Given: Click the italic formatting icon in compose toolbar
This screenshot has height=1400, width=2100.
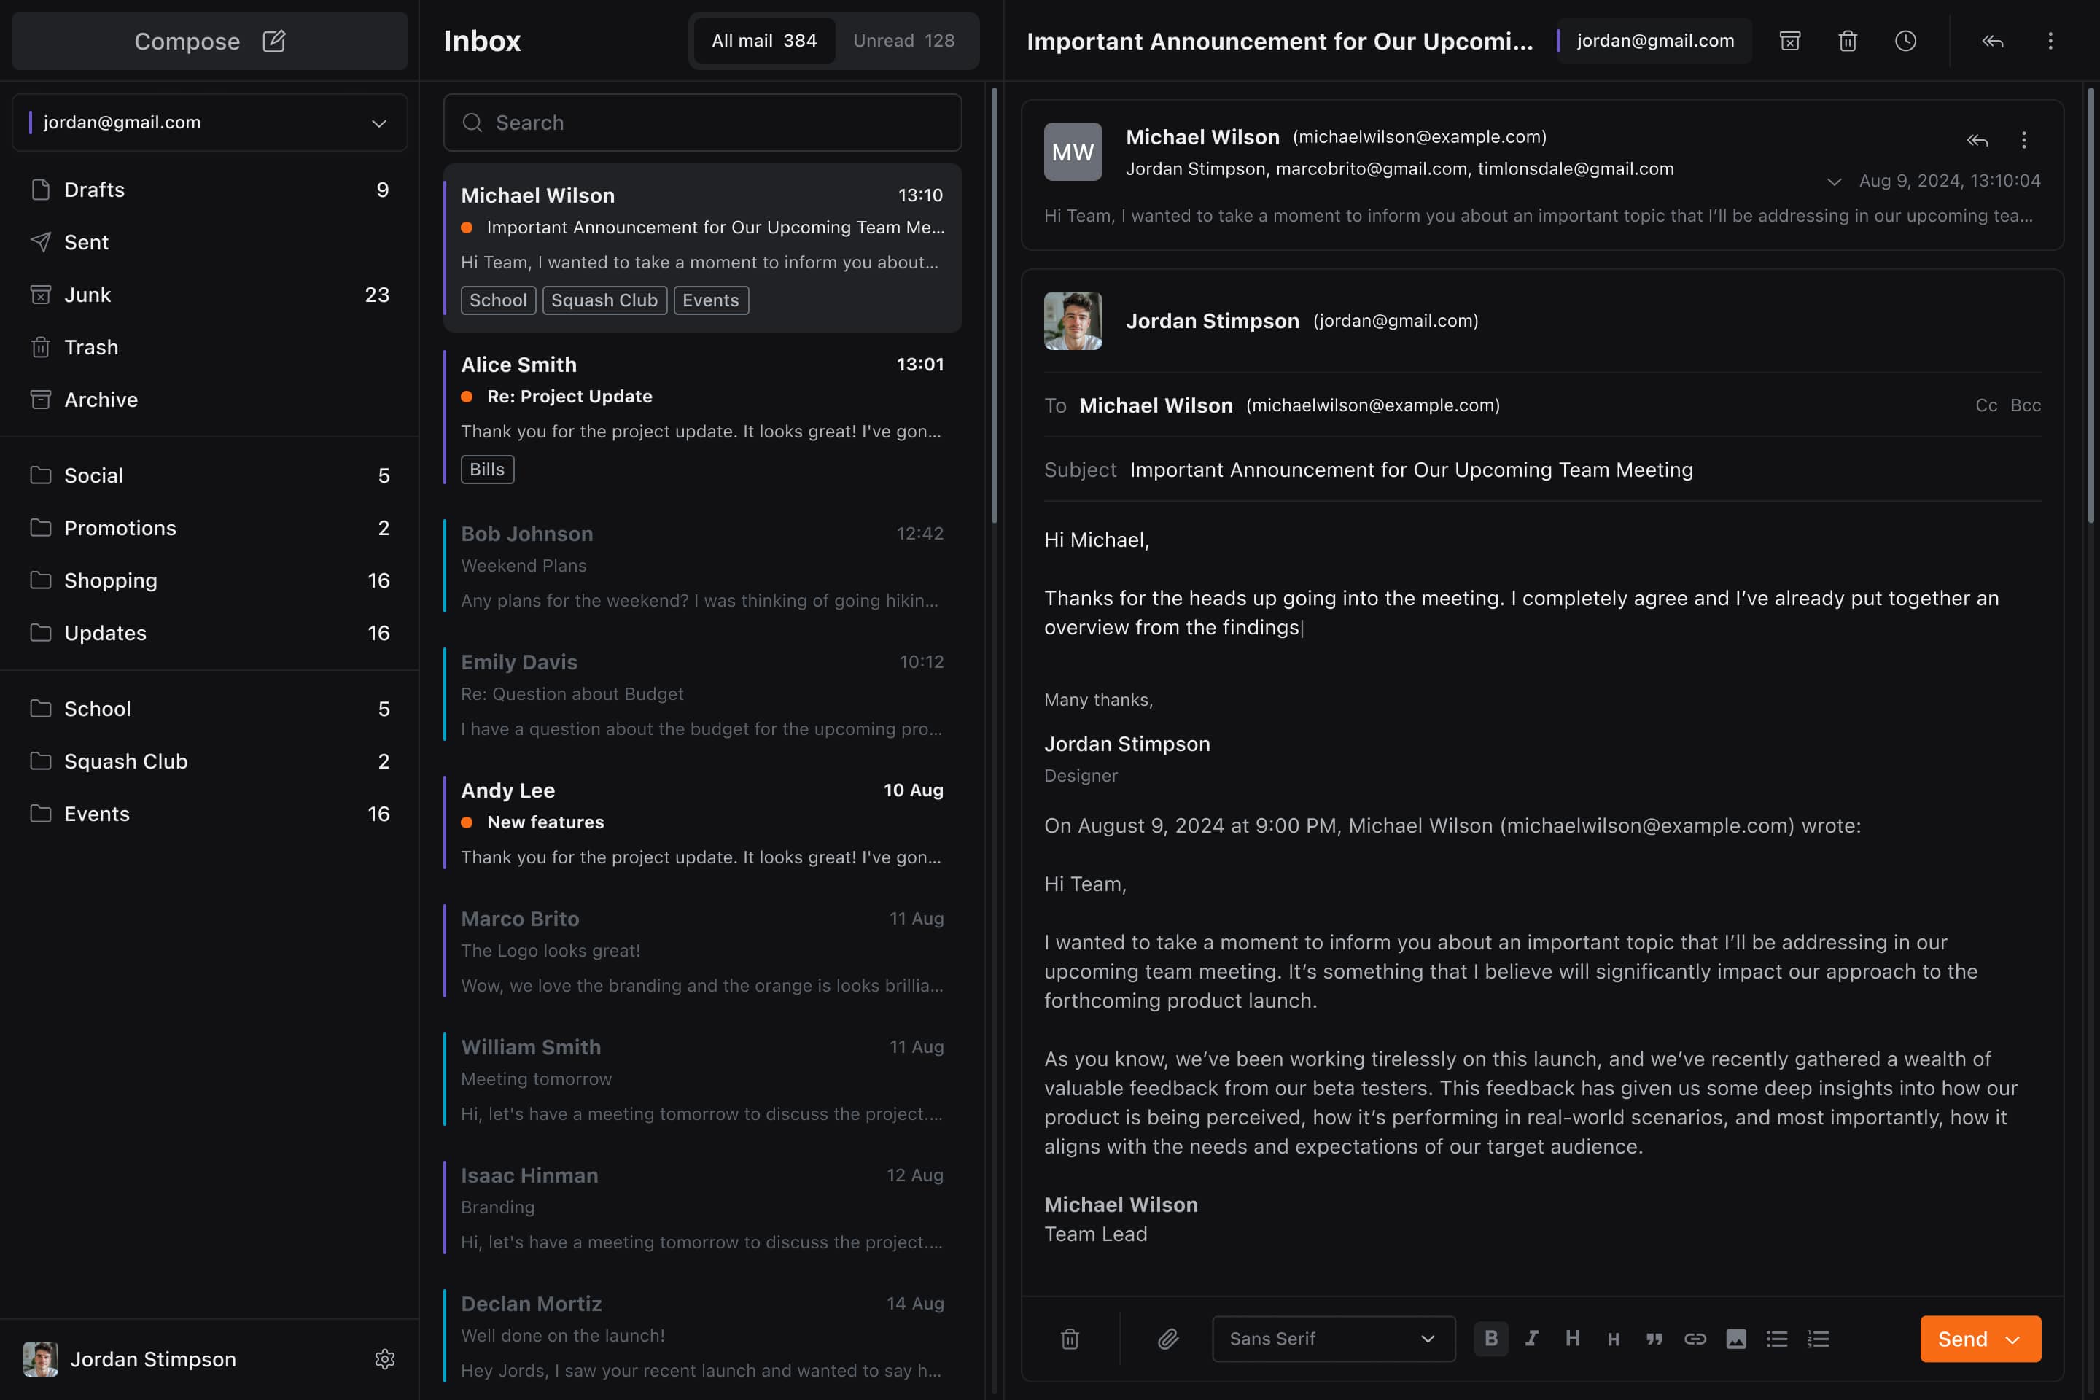Looking at the screenshot, I should tap(1531, 1339).
